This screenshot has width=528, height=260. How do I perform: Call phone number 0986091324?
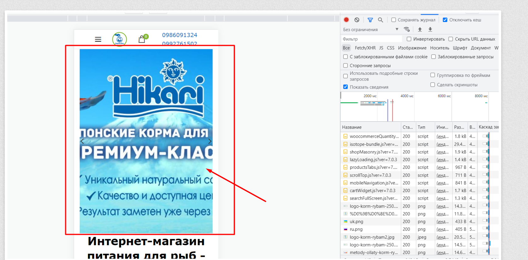pos(180,35)
